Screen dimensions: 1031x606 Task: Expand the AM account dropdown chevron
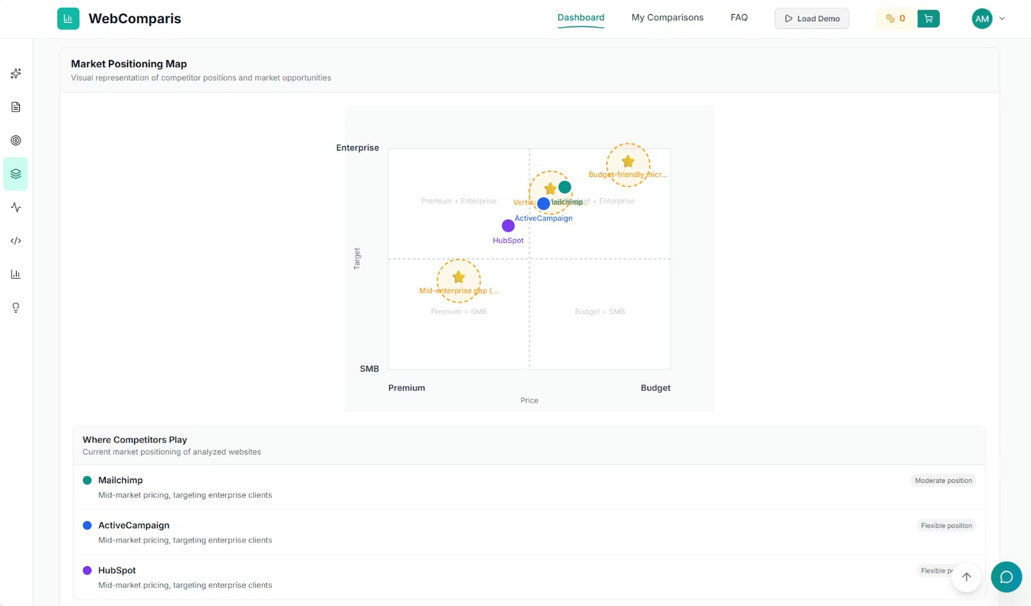(1002, 19)
